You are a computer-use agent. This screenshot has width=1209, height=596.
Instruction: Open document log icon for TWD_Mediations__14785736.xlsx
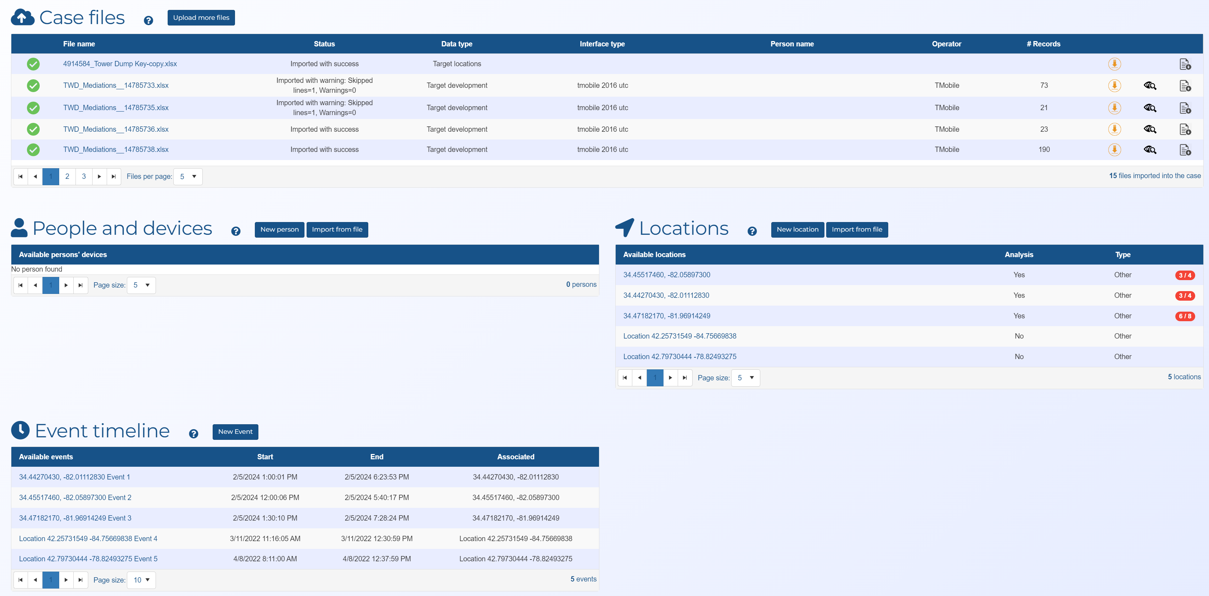tap(1185, 129)
